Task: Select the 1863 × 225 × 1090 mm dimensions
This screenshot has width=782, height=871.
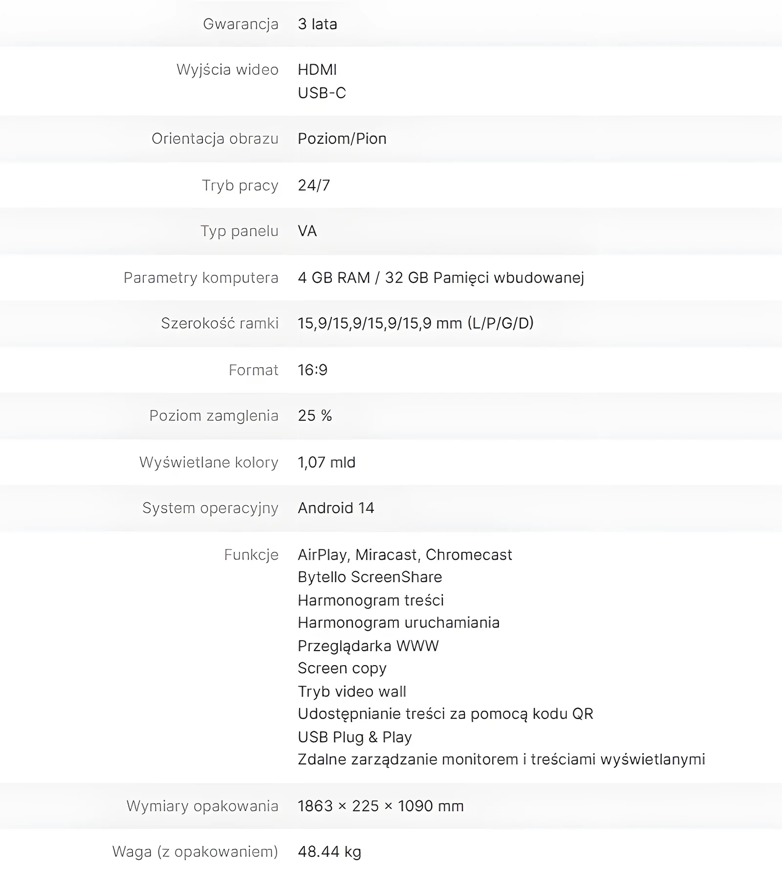Action: click(x=381, y=806)
